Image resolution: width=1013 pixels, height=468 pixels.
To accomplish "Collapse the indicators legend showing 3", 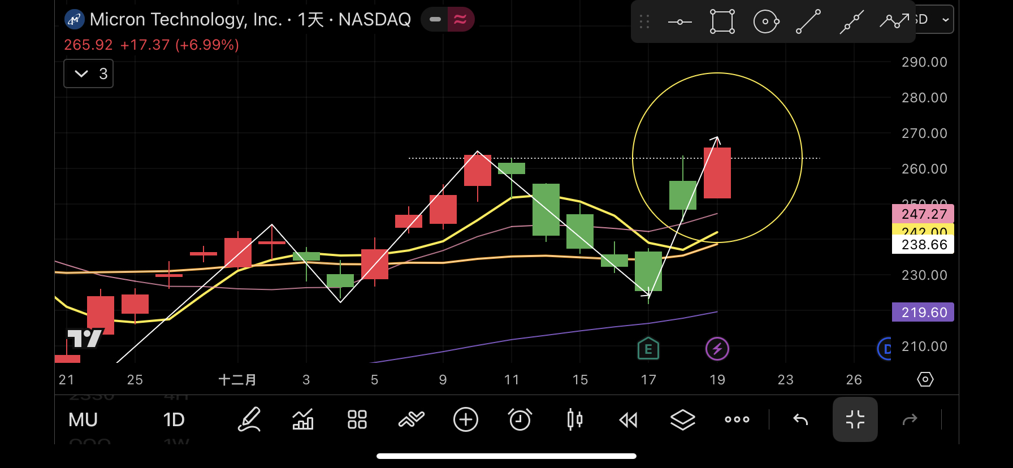I will [89, 73].
